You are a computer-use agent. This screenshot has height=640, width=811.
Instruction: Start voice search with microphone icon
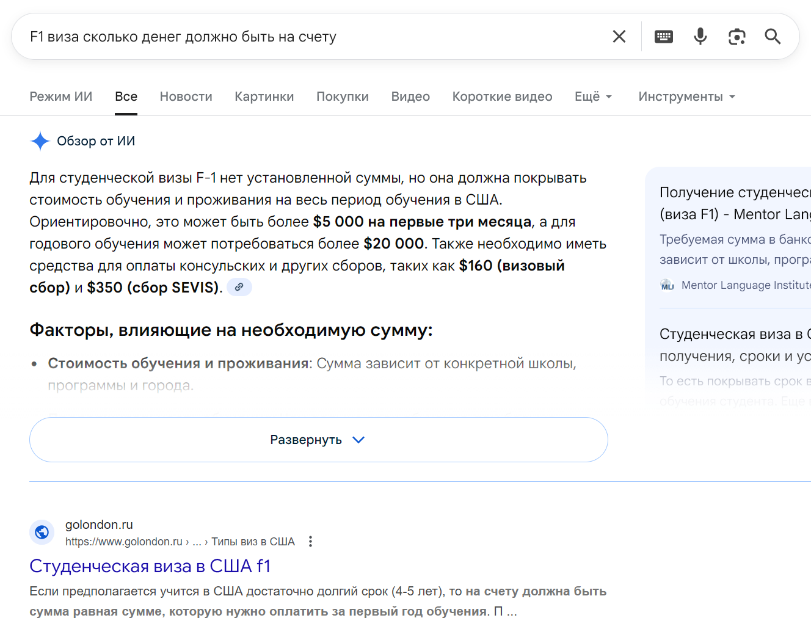click(700, 37)
